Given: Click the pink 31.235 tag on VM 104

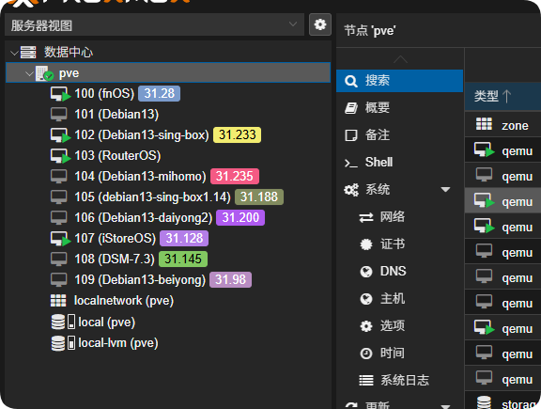Looking at the screenshot, I should 235,176.
